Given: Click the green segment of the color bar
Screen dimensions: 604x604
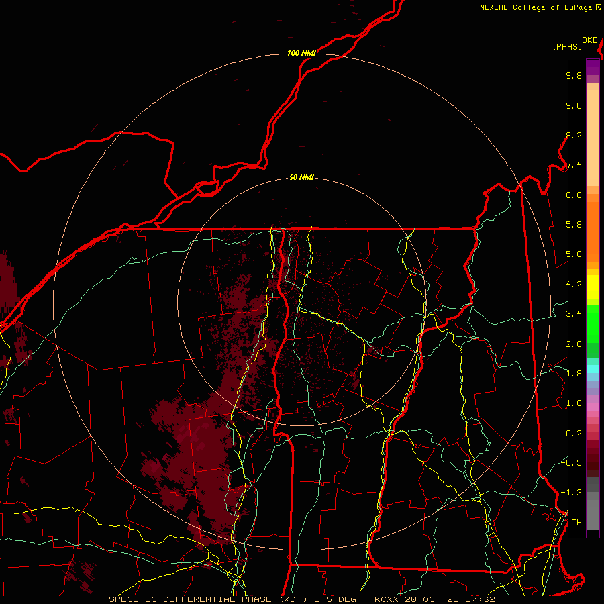Looking at the screenshot, I should click(593, 332).
